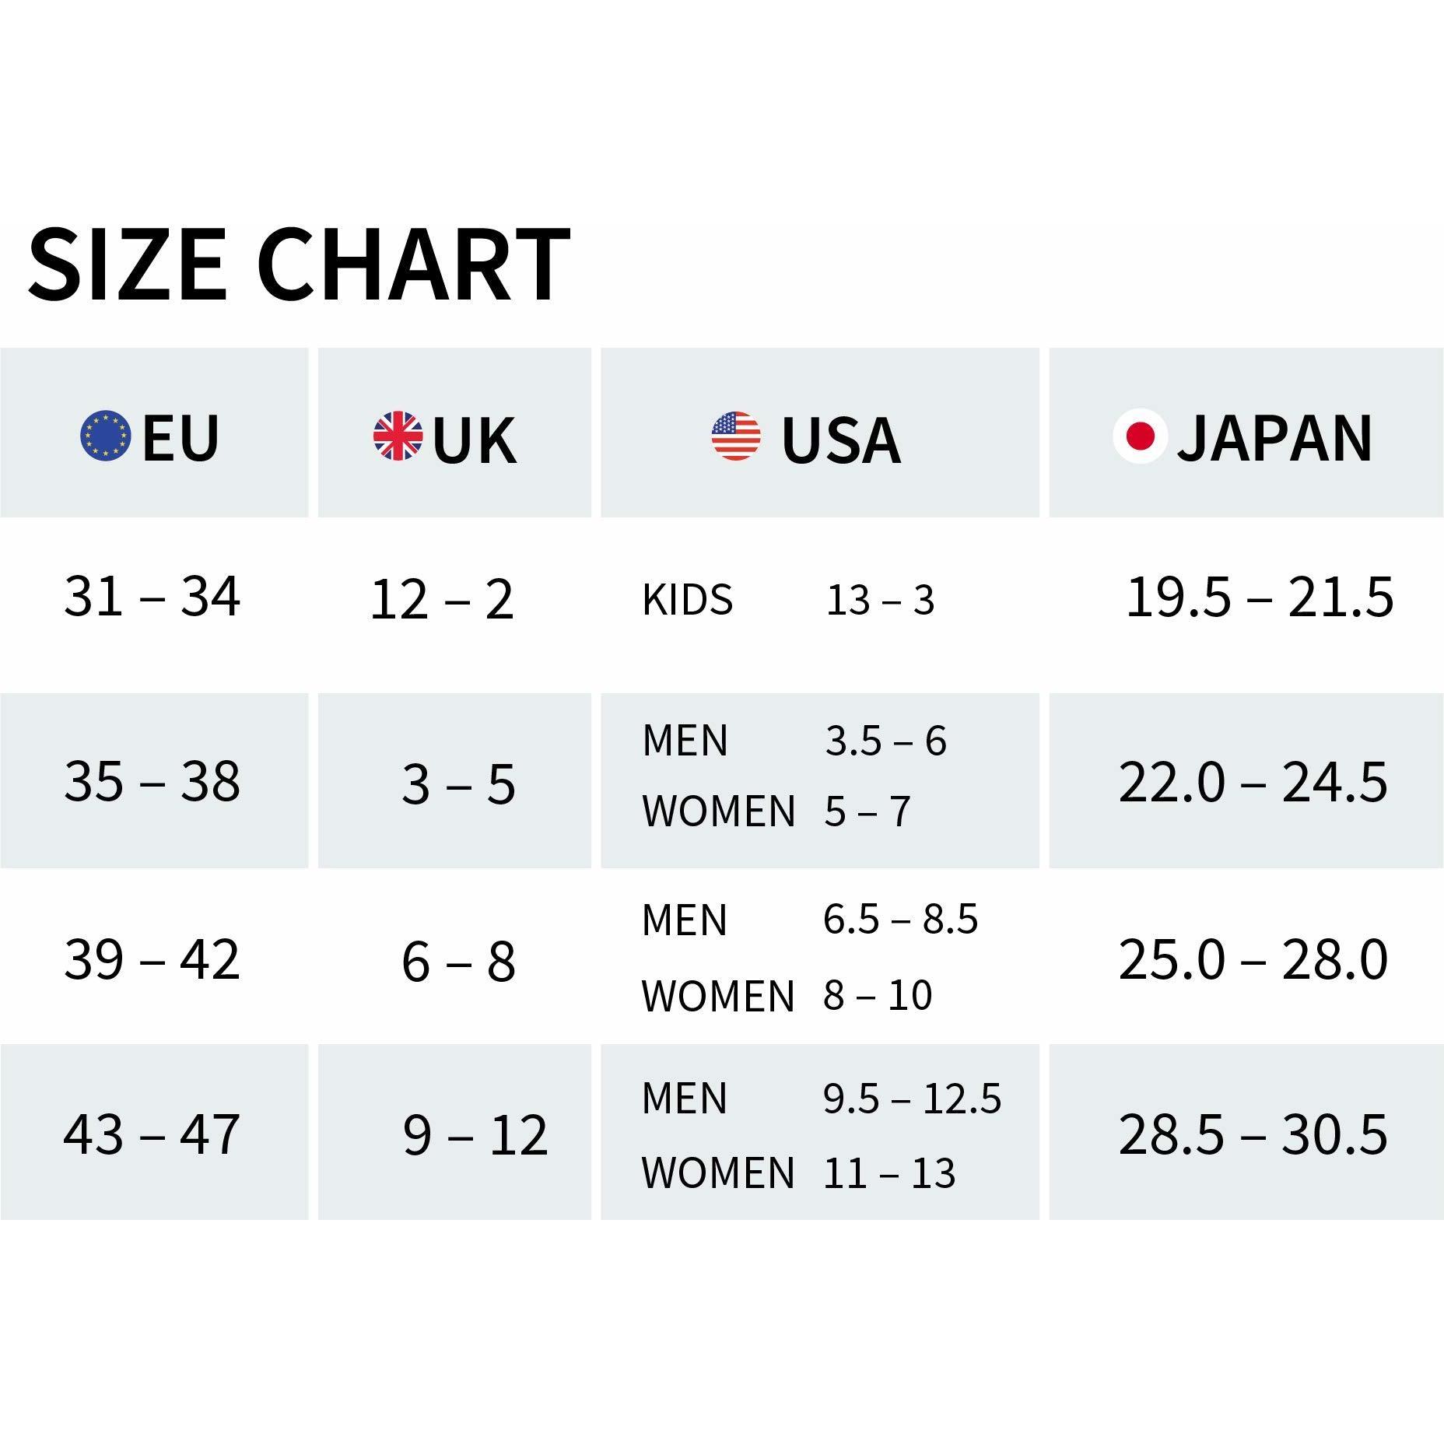
Task: Select EU size range 43 – 47
Action: pos(152,1134)
